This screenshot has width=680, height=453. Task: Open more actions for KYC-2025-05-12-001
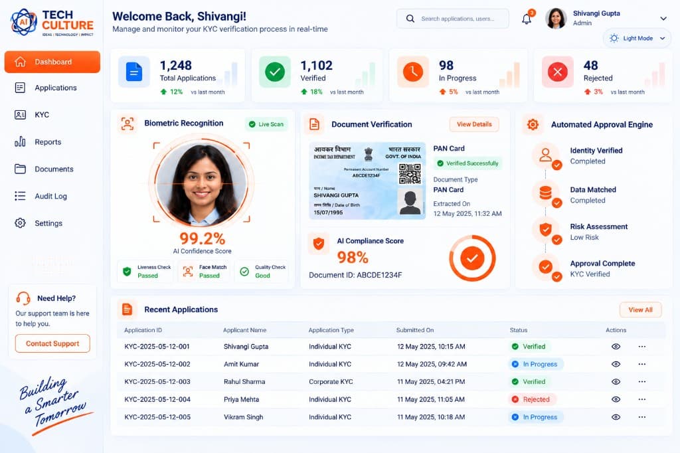tap(642, 347)
